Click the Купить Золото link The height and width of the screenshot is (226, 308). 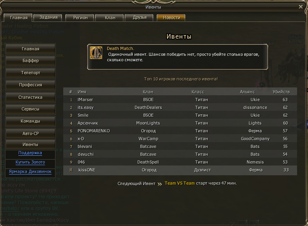coord(30,162)
